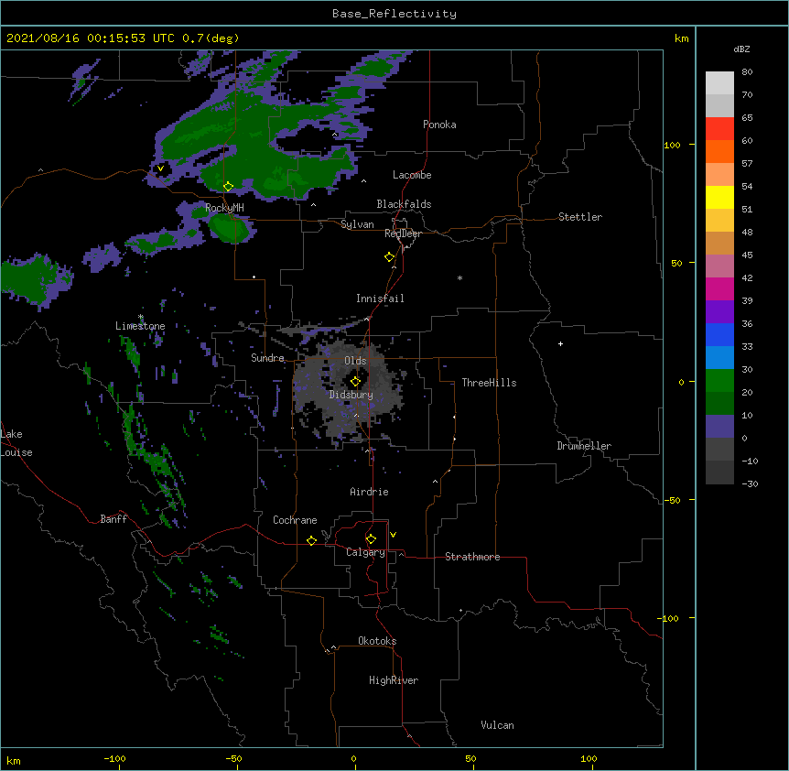Click the Olds town label
Viewport: 789px width, 771px height.
355,361
